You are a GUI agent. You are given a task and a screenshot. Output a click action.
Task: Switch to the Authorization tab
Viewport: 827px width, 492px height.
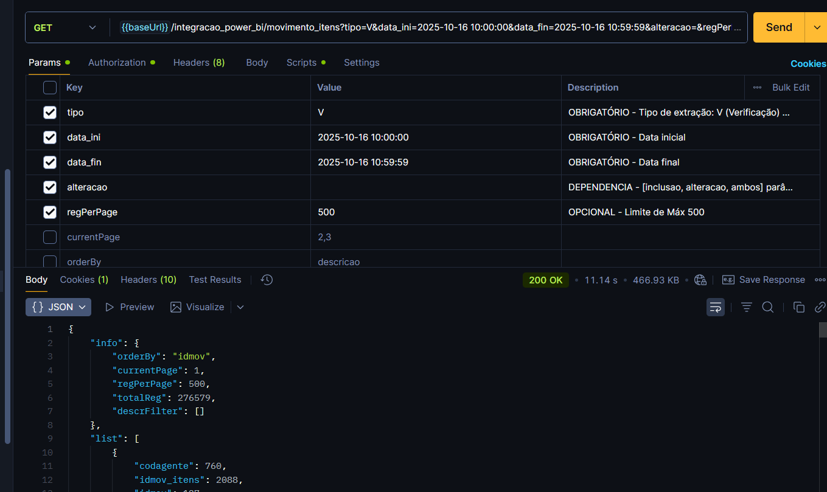(117, 63)
